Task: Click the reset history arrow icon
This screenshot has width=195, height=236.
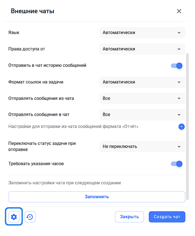Action: click(30, 217)
